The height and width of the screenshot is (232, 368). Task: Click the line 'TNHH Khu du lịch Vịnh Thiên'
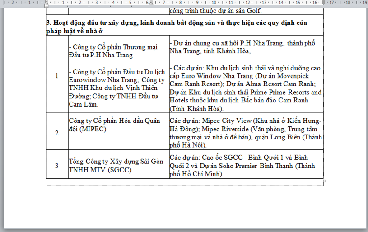[113, 88]
